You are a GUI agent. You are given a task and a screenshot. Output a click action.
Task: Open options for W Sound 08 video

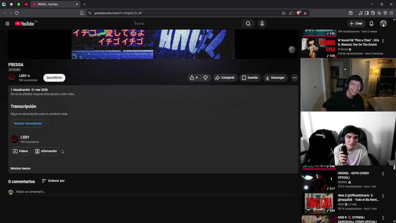(x=383, y=41)
